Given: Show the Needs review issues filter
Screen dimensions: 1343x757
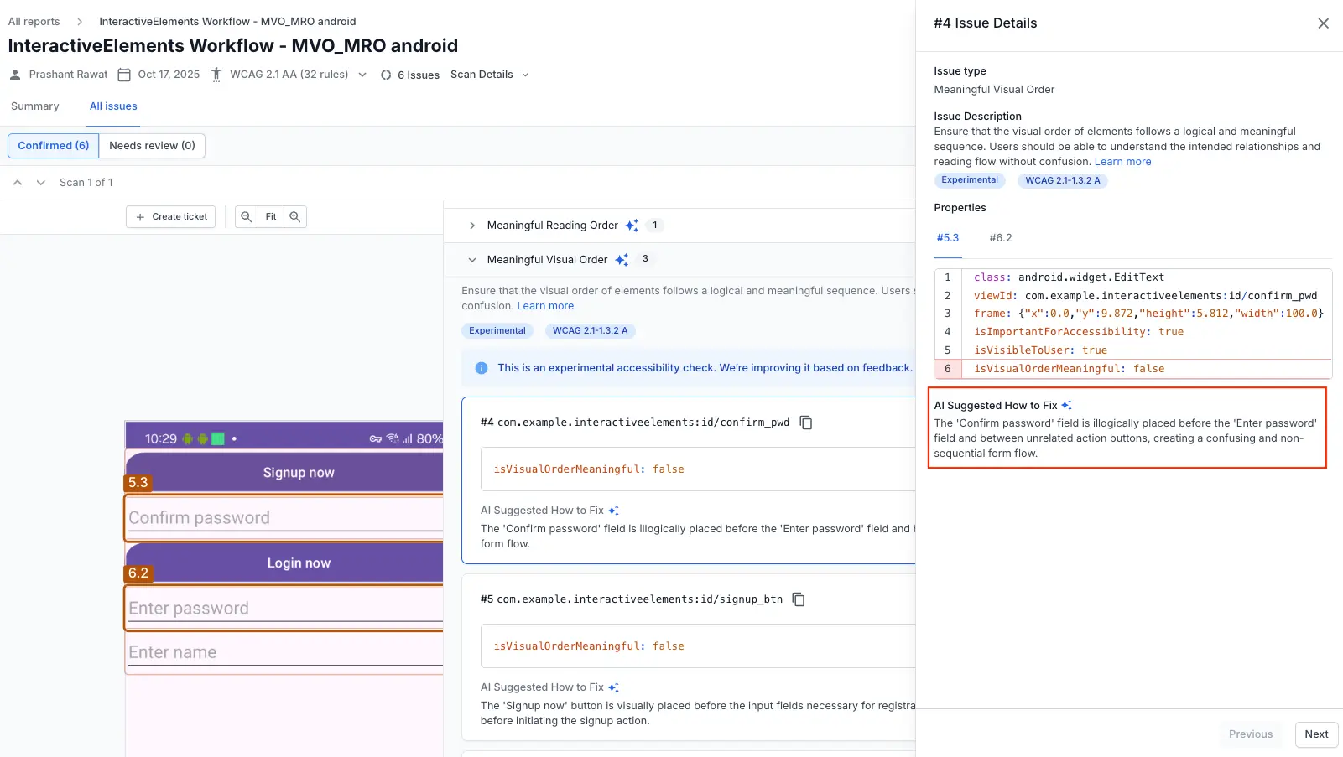Looking at the screenshot, I should click(152, 145).
